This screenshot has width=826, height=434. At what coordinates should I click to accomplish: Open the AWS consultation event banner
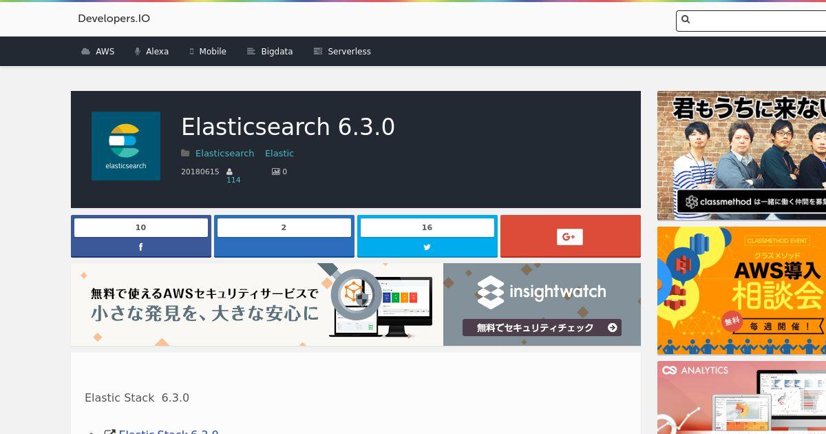(741, 291)
